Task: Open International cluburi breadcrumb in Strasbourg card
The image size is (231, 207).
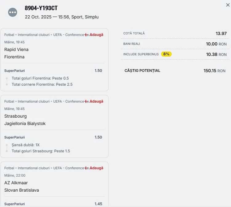Action: pyautogui.click(x=34, y=101)
